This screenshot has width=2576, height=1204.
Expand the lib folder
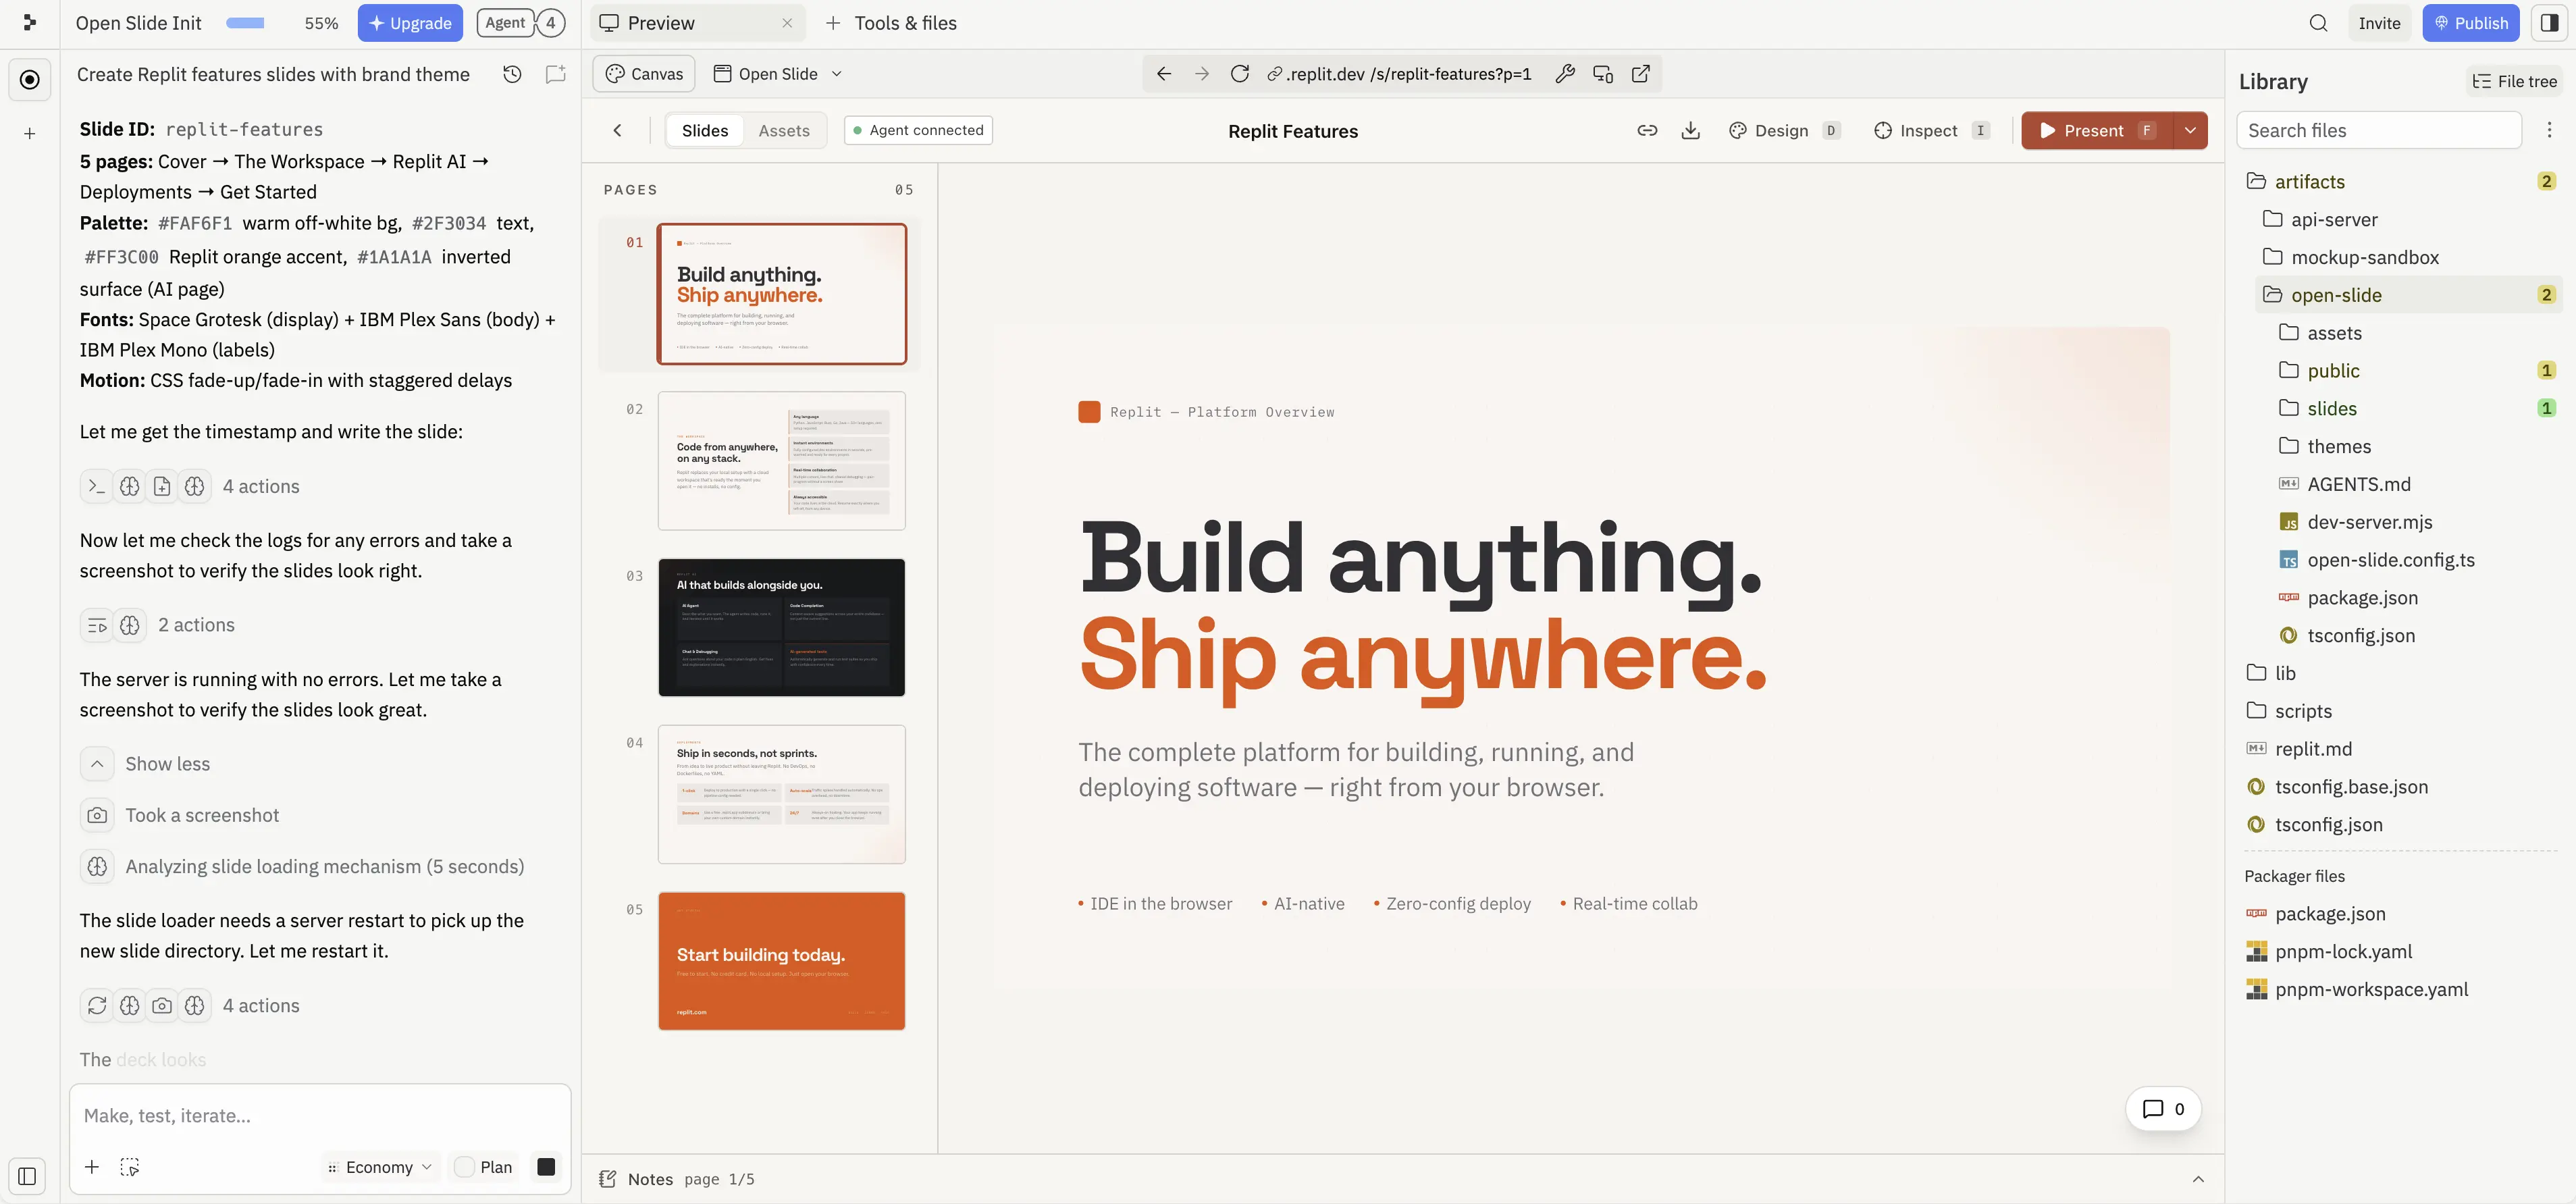(2270, 673)
